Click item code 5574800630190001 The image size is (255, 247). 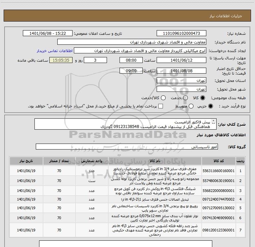tap(219, 181)
